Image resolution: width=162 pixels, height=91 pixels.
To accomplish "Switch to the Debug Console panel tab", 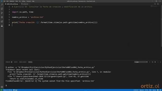I will (x=23, y=62).
